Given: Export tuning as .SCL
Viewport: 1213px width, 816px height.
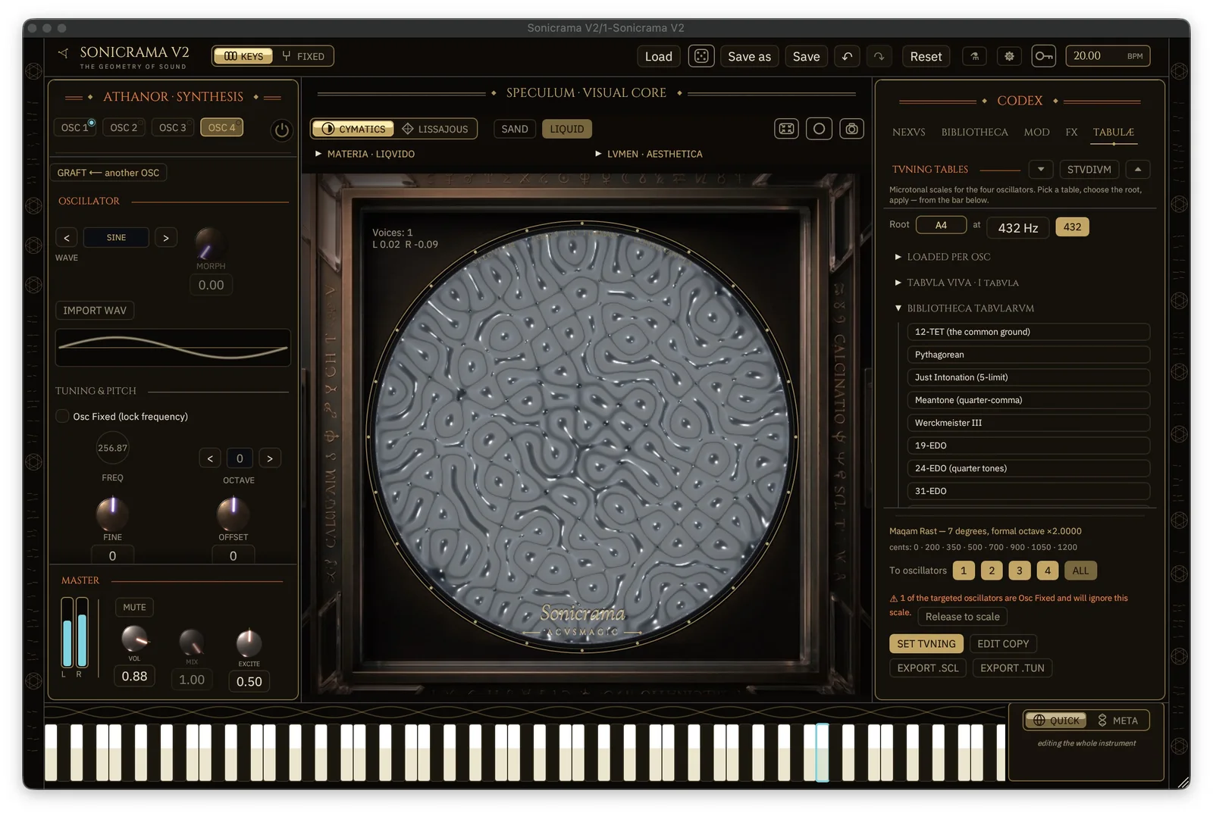Looking at the screenshot, I should click(x=928, y=668).
